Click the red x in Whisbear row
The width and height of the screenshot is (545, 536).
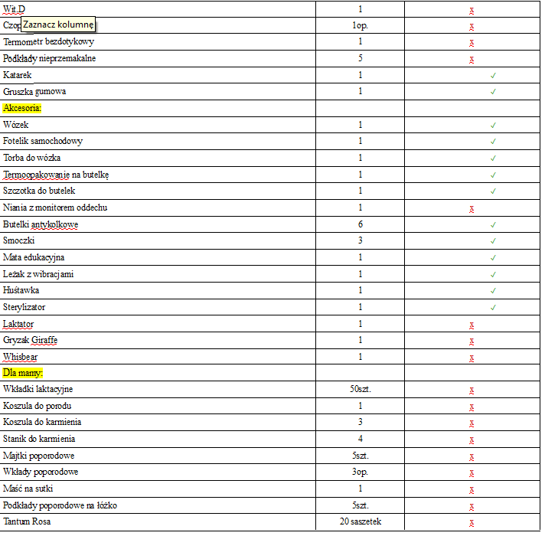[472, 358]
